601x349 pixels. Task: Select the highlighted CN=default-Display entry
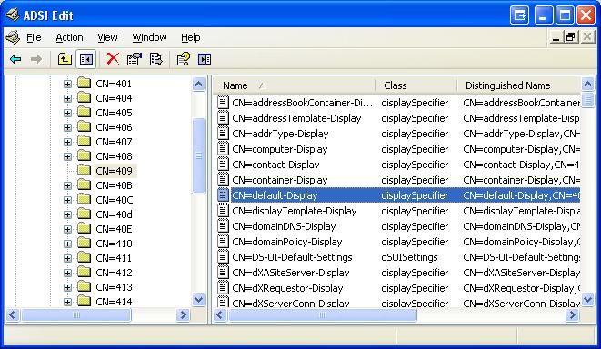[x=275, y=195]
